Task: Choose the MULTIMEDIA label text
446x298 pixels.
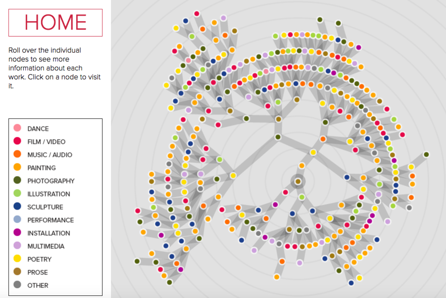Action: pyautogui.click(x=46, y=247)
